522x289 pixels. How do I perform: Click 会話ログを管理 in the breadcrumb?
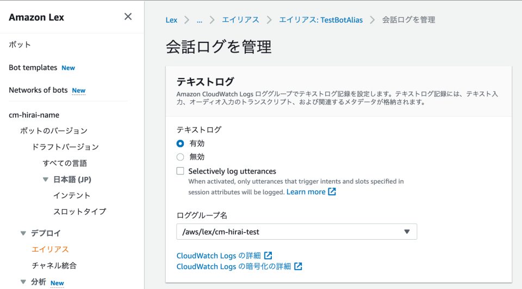408,20
